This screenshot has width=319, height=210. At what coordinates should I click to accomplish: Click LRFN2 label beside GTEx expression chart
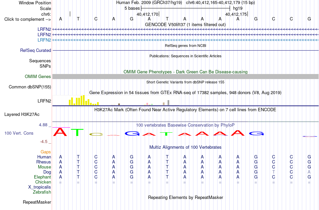point(44,101)
